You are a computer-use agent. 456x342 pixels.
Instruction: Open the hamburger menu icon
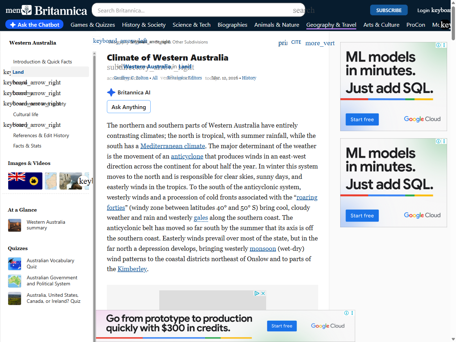(13, 10)
